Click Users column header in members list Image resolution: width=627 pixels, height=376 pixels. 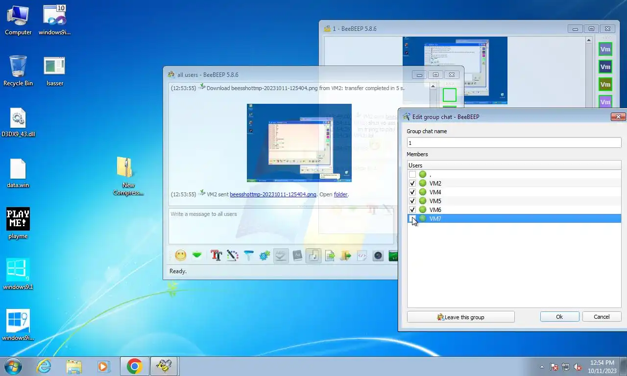pyautogui.click(x=514, y=165)
